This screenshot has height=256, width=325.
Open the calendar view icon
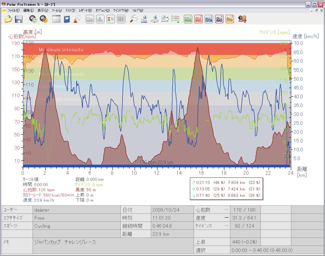pos(56,19)
